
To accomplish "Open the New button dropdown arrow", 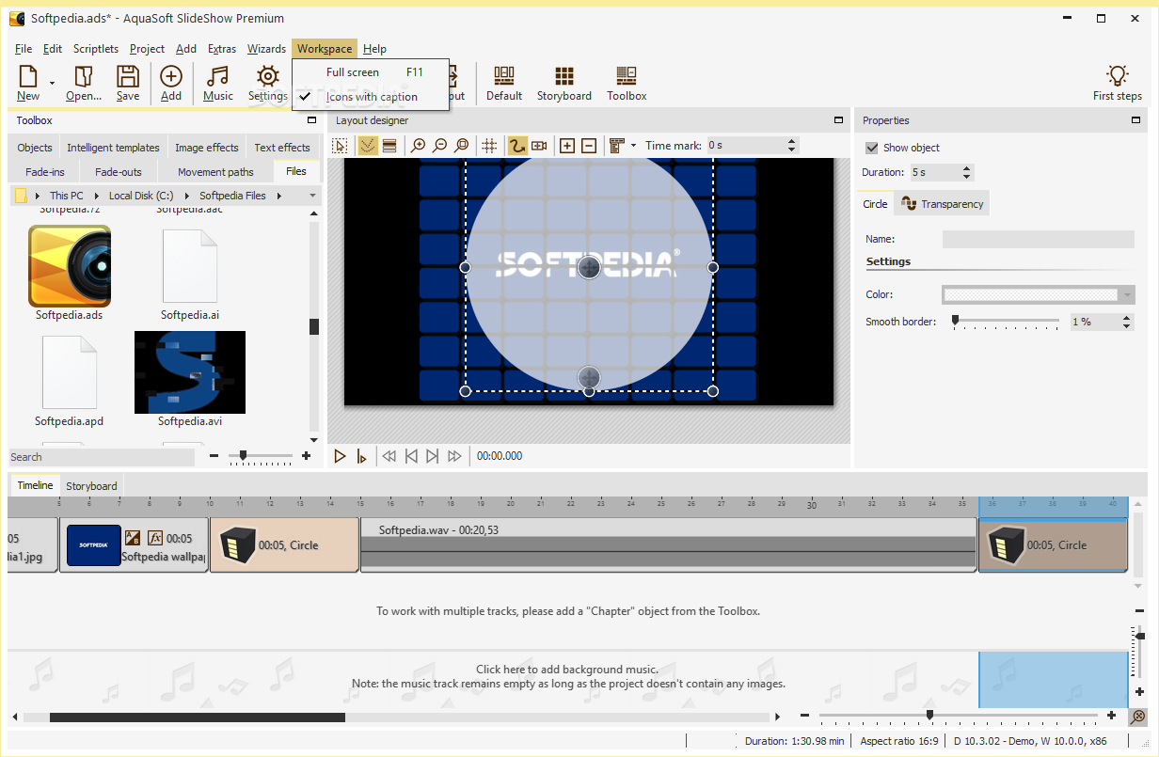I will pos(52,83).
